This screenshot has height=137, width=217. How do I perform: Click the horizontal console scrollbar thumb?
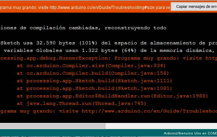point(53,126)
